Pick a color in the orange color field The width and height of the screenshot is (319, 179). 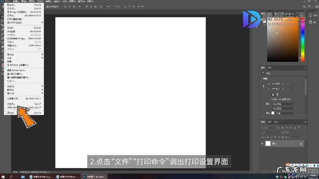point(283,40)
